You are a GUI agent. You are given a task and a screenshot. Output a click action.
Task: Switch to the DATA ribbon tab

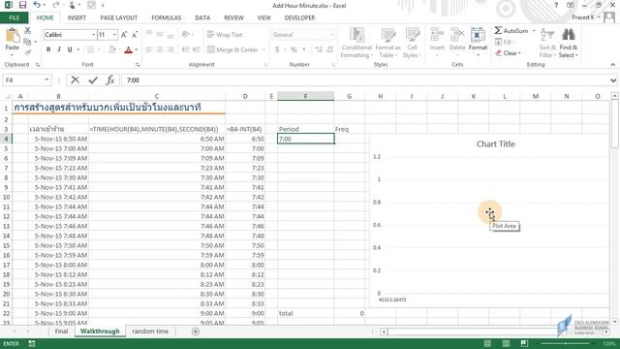202,17
